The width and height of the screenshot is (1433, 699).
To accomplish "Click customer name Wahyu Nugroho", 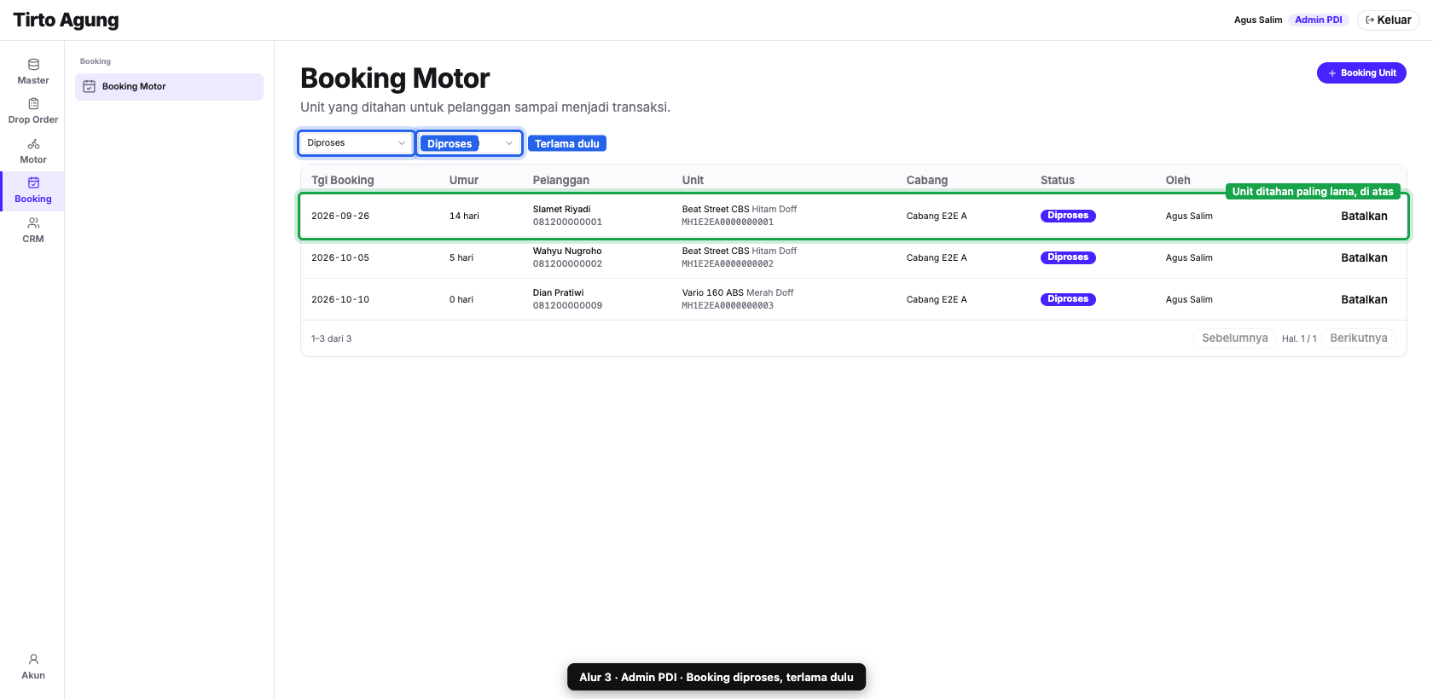I will coord(567,251).
